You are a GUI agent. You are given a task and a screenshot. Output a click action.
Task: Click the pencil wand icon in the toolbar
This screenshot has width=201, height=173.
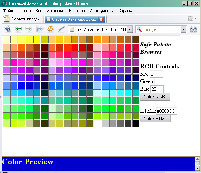click(x=61, y=29)
